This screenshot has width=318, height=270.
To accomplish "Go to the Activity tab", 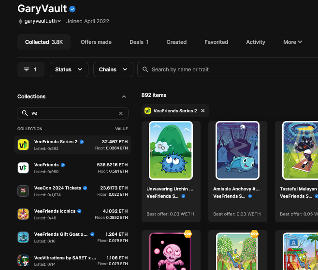I will (x=256, y=42).
